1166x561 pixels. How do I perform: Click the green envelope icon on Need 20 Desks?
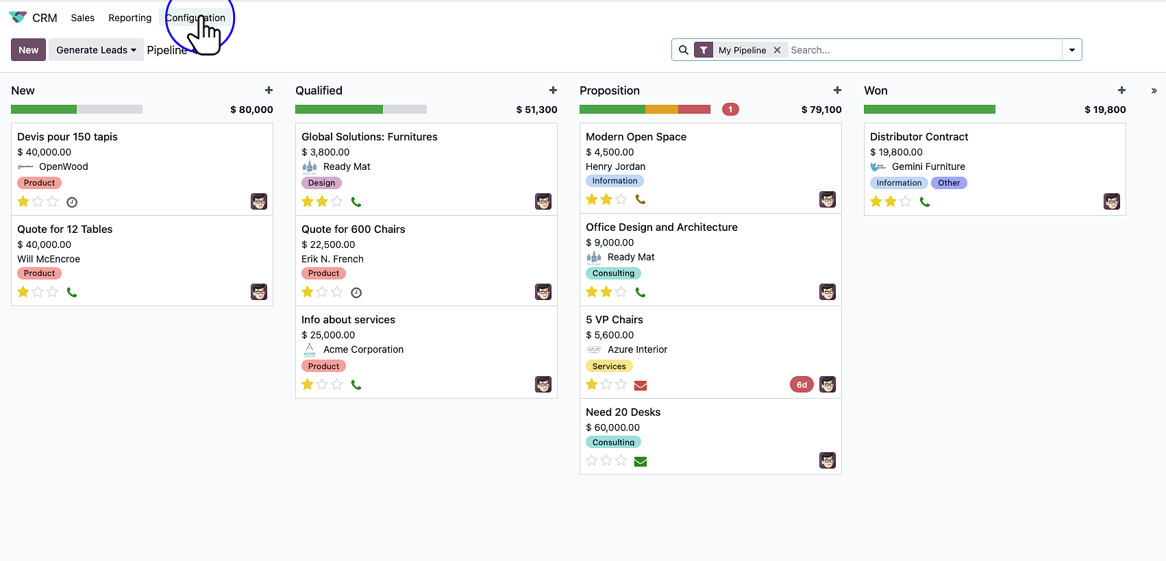[x=641, y=461]
